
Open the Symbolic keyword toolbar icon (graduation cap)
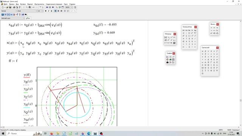(x=26, y=15)
